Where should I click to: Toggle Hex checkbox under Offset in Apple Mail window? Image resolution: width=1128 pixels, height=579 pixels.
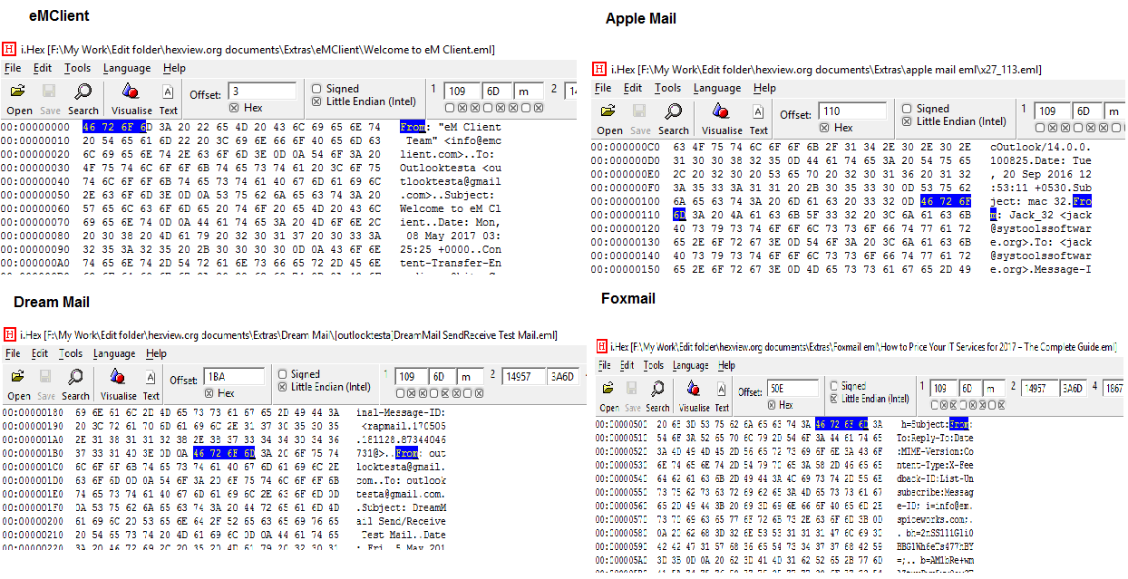click(x=824, y=128)
